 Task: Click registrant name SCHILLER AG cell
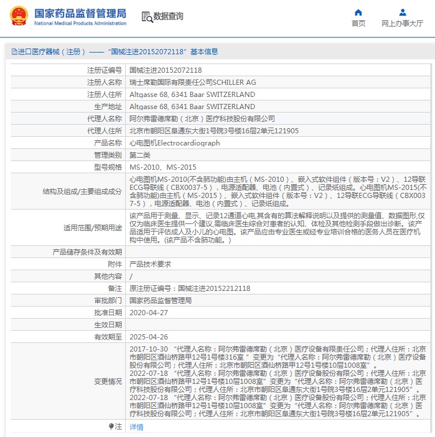click(193, 82)
